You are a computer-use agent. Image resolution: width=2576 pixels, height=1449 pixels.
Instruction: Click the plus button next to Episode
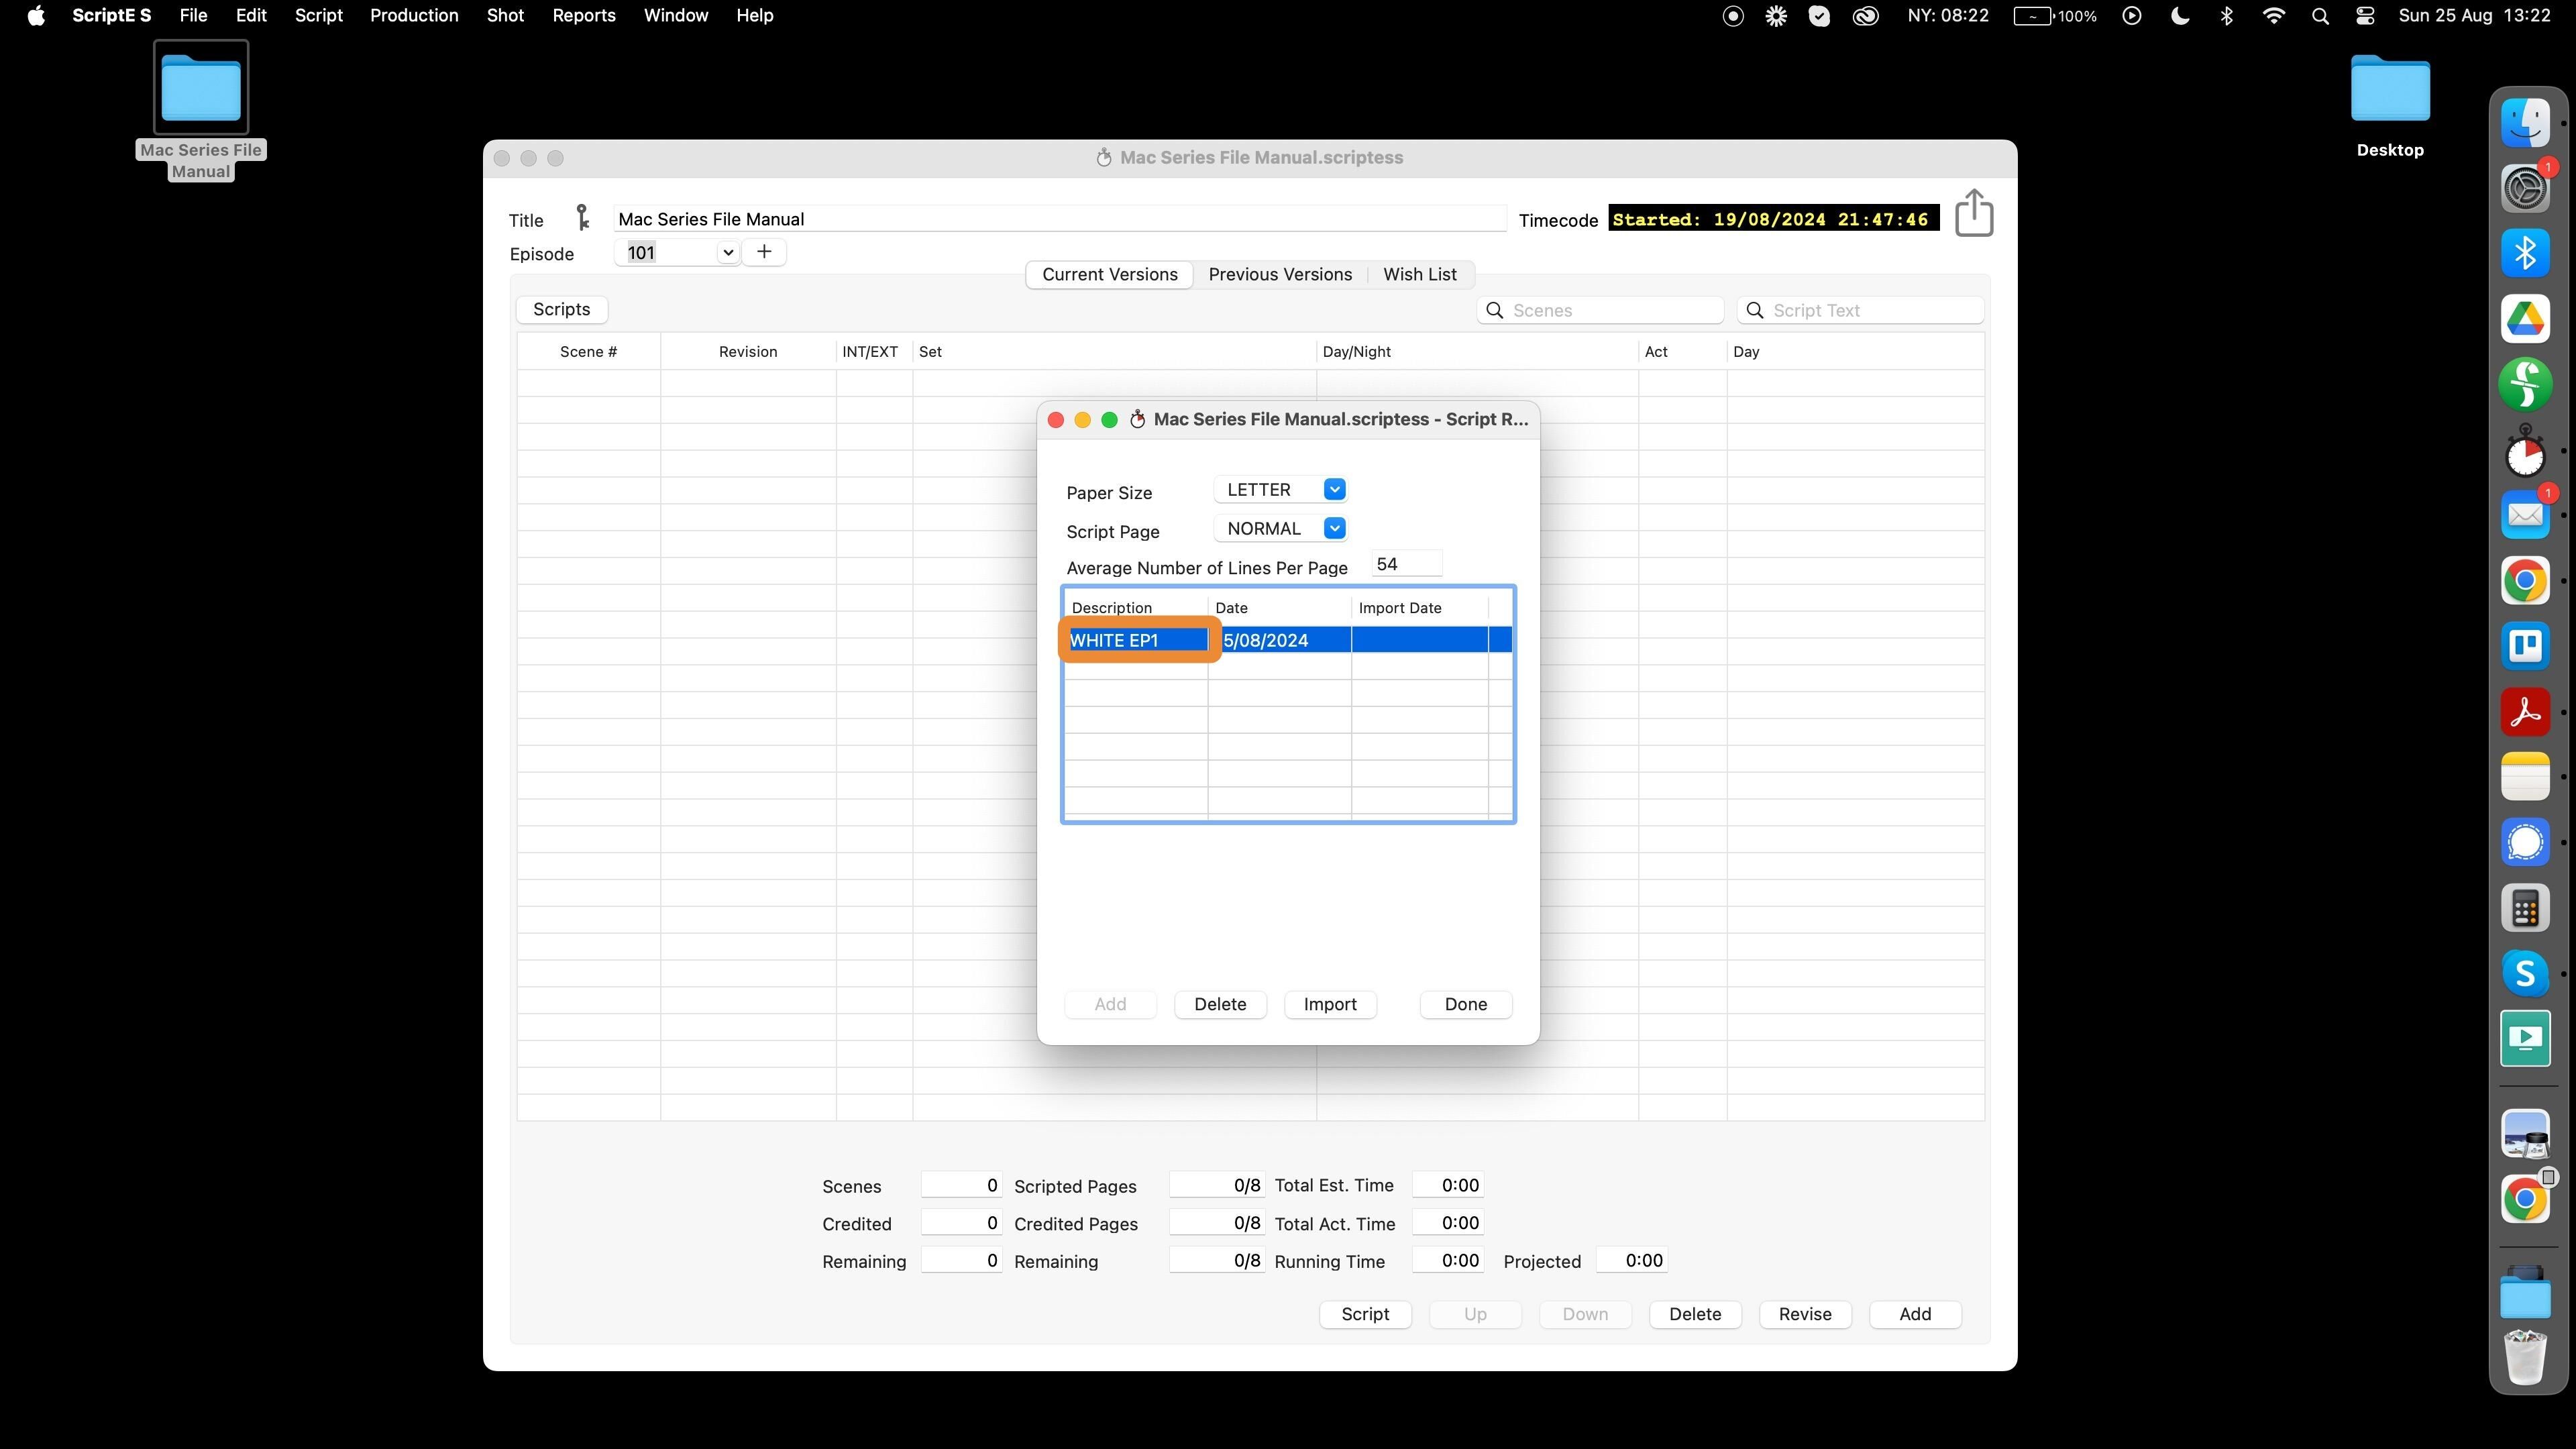point(764,252)
